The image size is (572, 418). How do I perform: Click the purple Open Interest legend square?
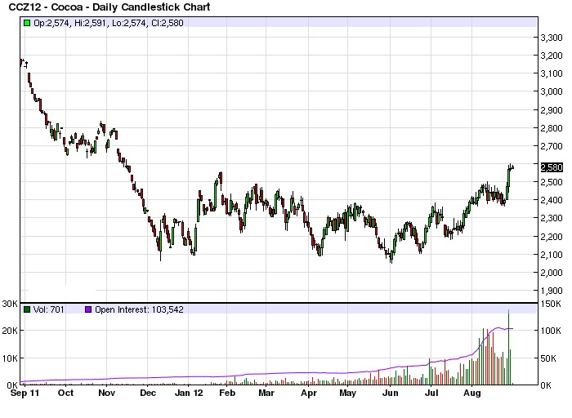click(x=88, y=309)
